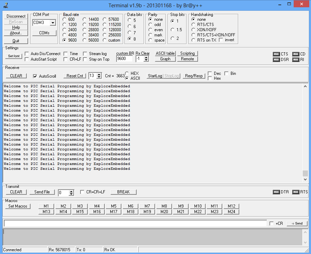
Task: Enable the AutoScroll checkbox
Action: tap(35, 76)
